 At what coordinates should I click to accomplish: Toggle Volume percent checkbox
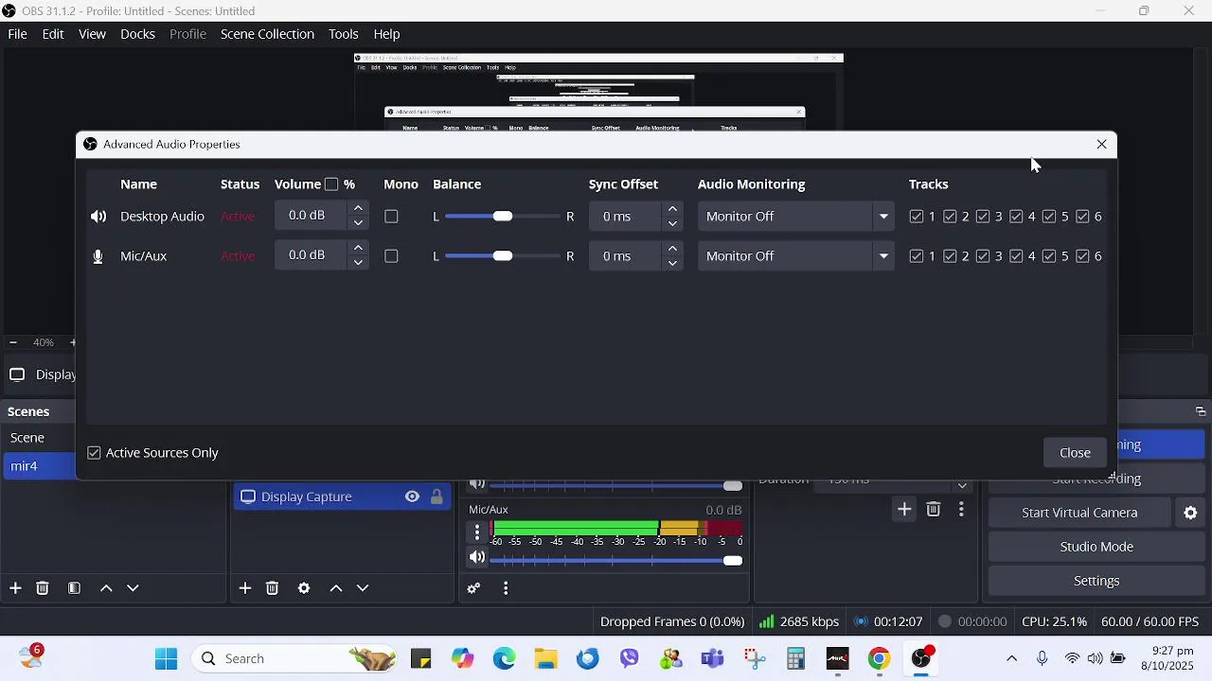pos(331,184)
